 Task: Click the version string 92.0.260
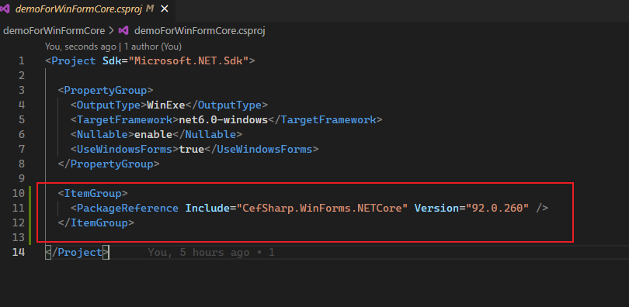pyautogui.click(x=497, y=208)
